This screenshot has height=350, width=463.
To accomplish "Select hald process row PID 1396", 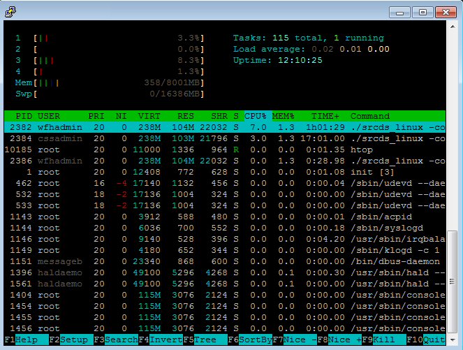I will (225, 273).
